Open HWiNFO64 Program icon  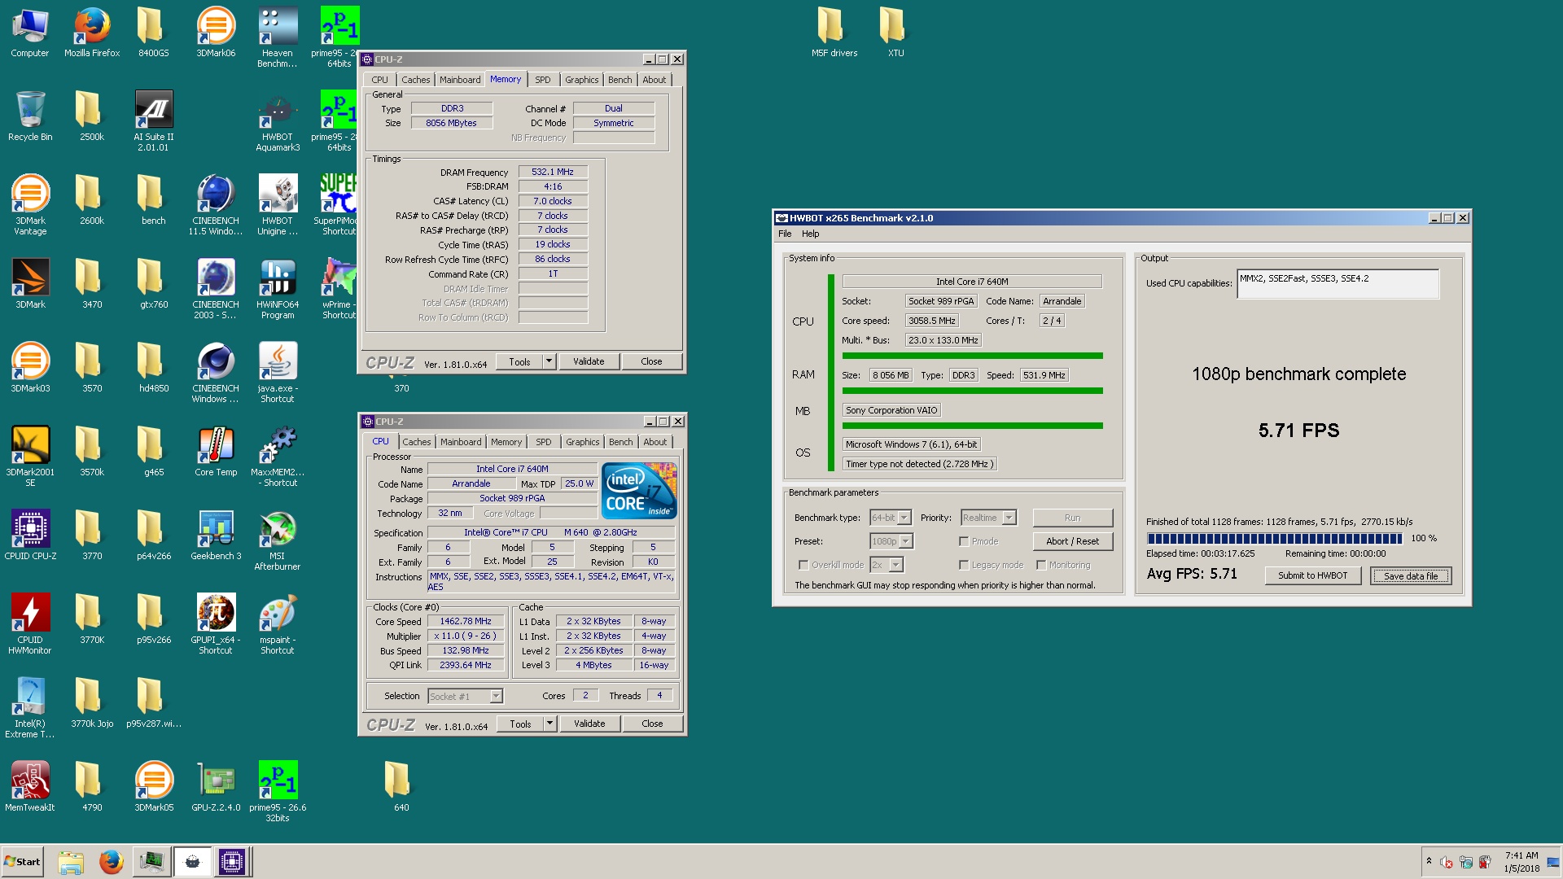pyautogui.click(x=278, y=289)
